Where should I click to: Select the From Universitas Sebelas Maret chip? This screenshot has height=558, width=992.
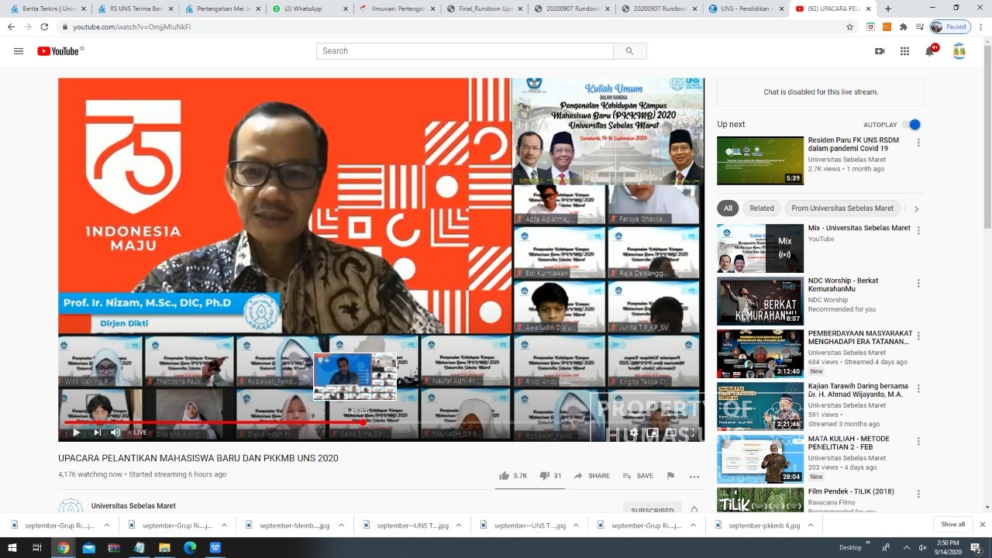(x=842, y=208)
